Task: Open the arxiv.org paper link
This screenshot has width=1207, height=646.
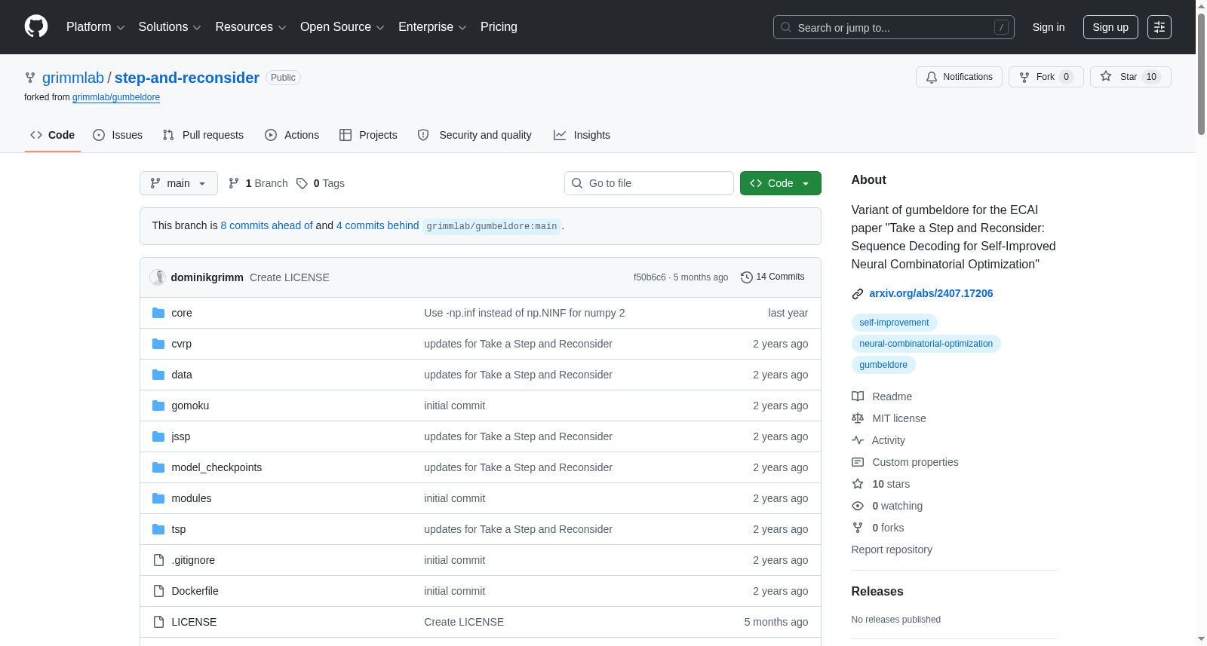Action: pos(931,293)
